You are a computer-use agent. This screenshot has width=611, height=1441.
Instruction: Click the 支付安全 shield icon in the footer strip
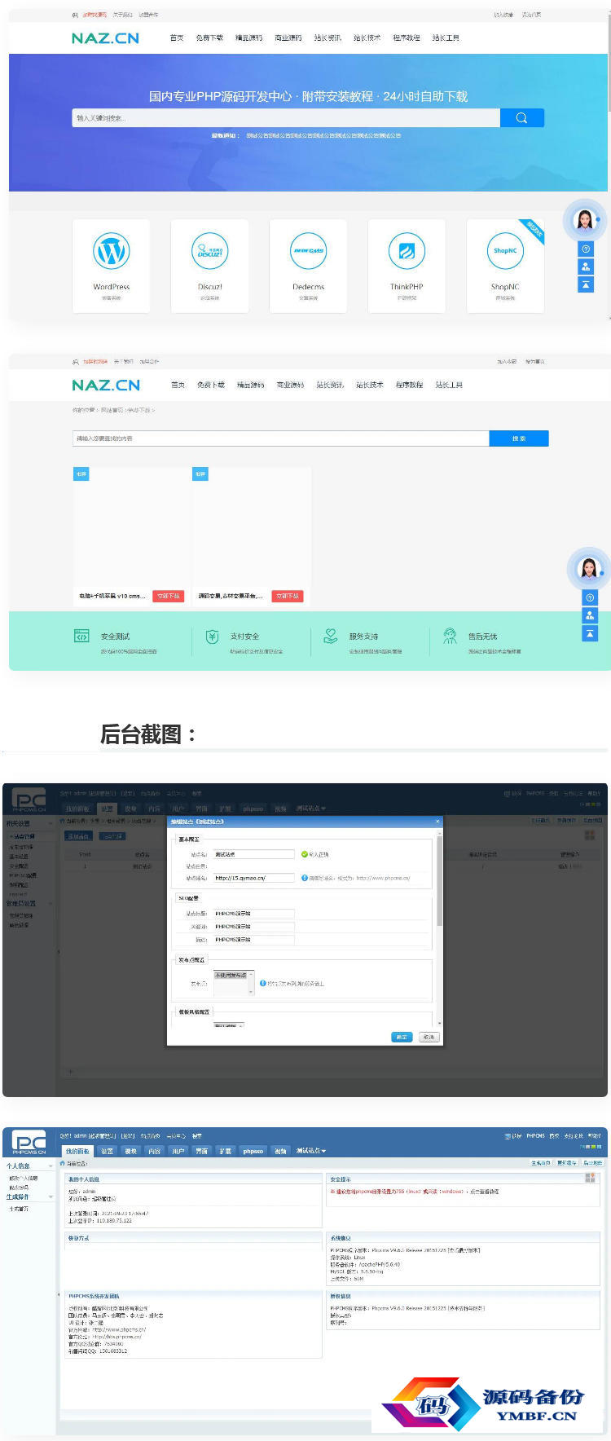212,637
